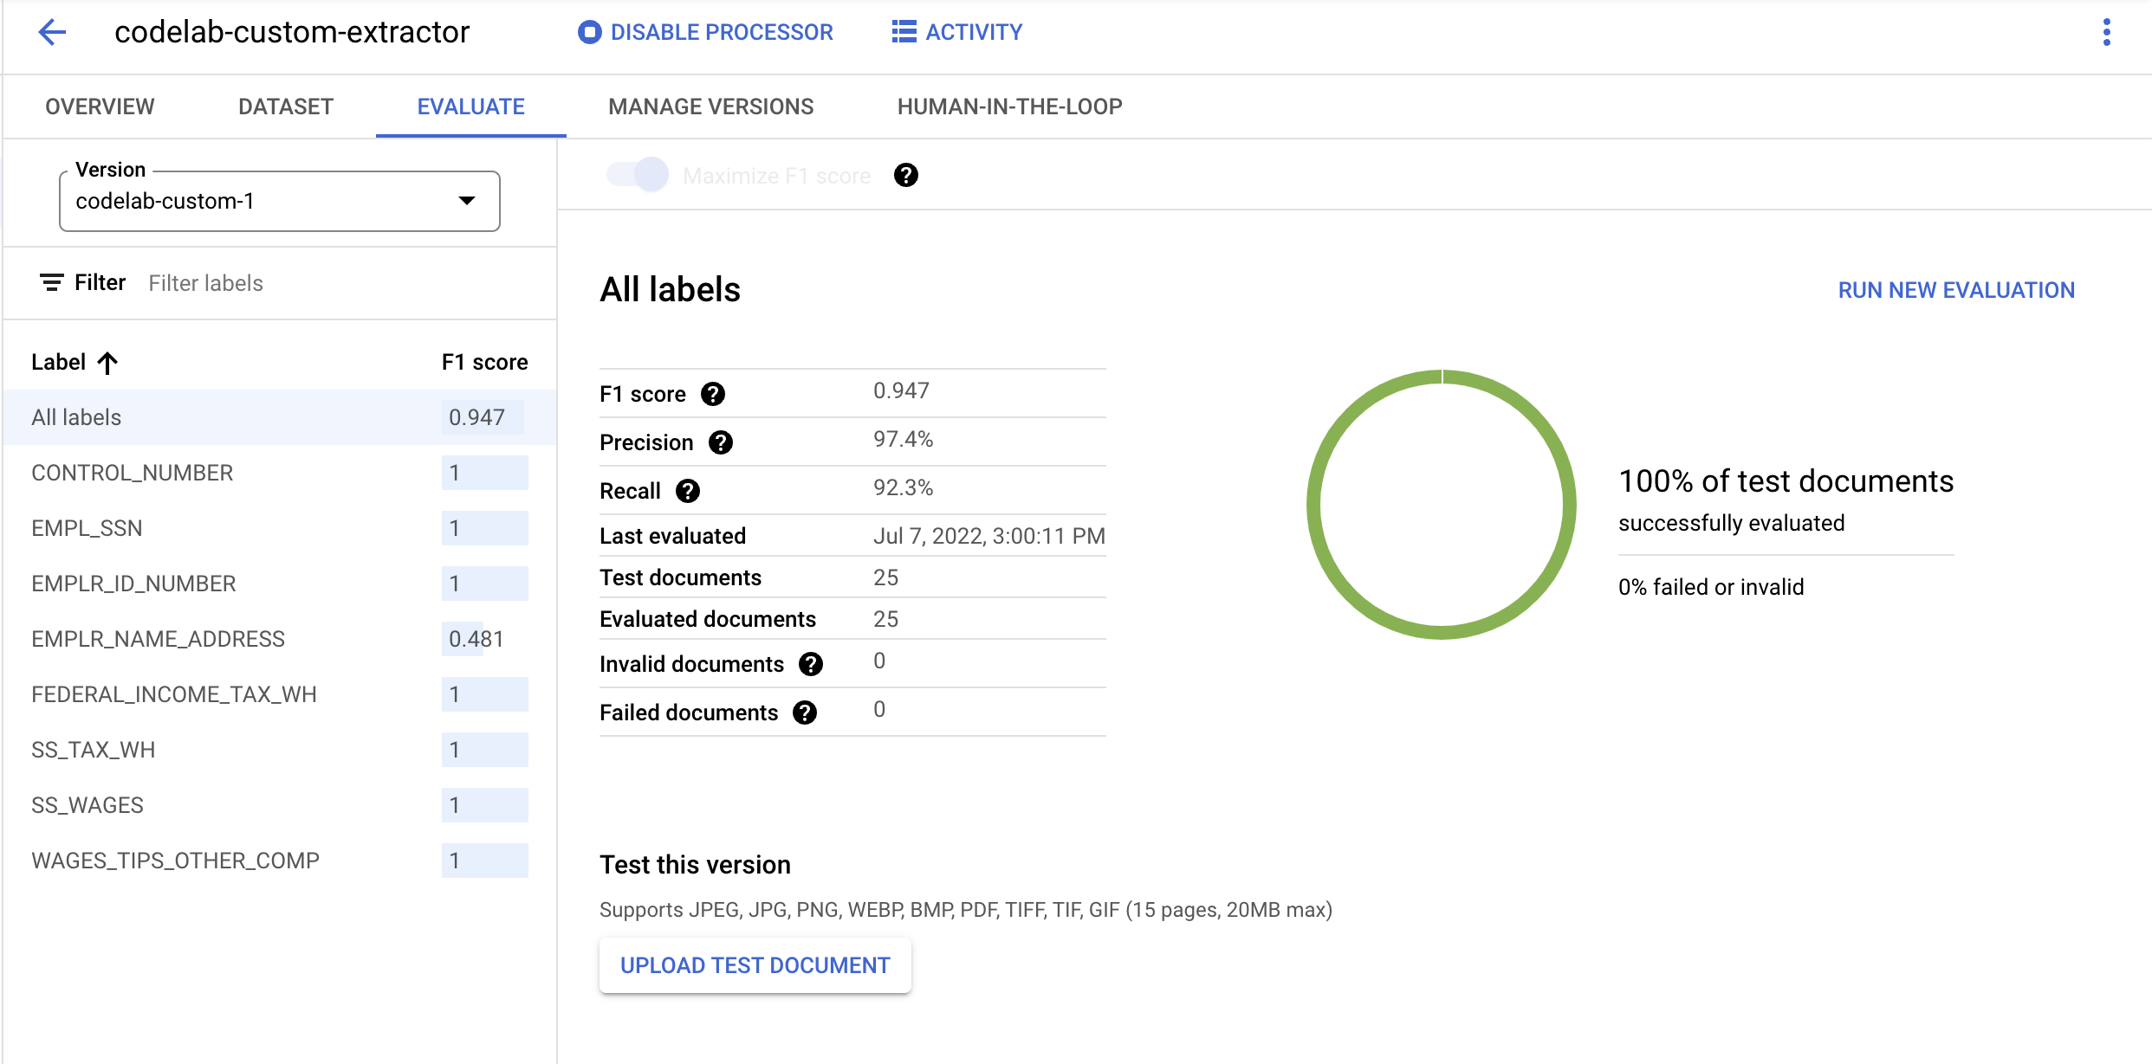Click the help icon beside F1 score
Viewport: 2152px width, 1064px height.
[712, 394]
